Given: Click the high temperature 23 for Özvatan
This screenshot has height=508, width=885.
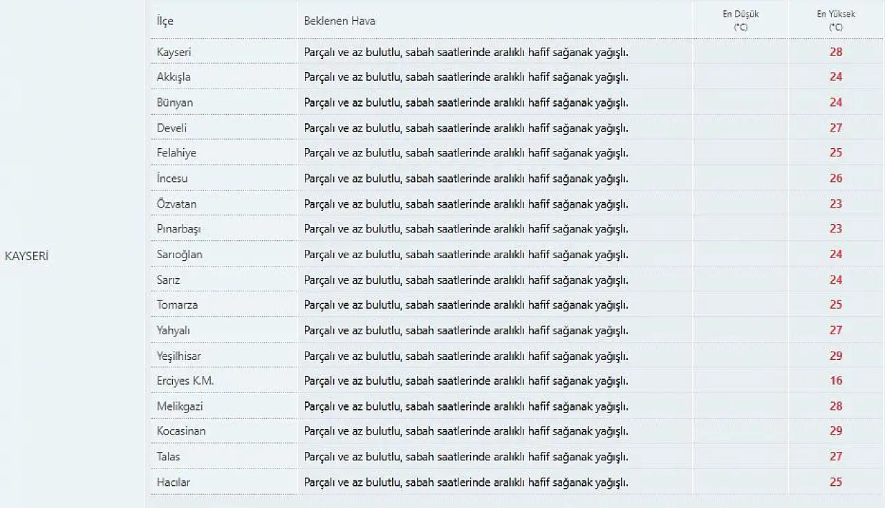Looking at the screenshot, I should 836,204.
